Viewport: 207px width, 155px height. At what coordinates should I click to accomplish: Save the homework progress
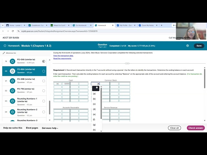point(199,46)
